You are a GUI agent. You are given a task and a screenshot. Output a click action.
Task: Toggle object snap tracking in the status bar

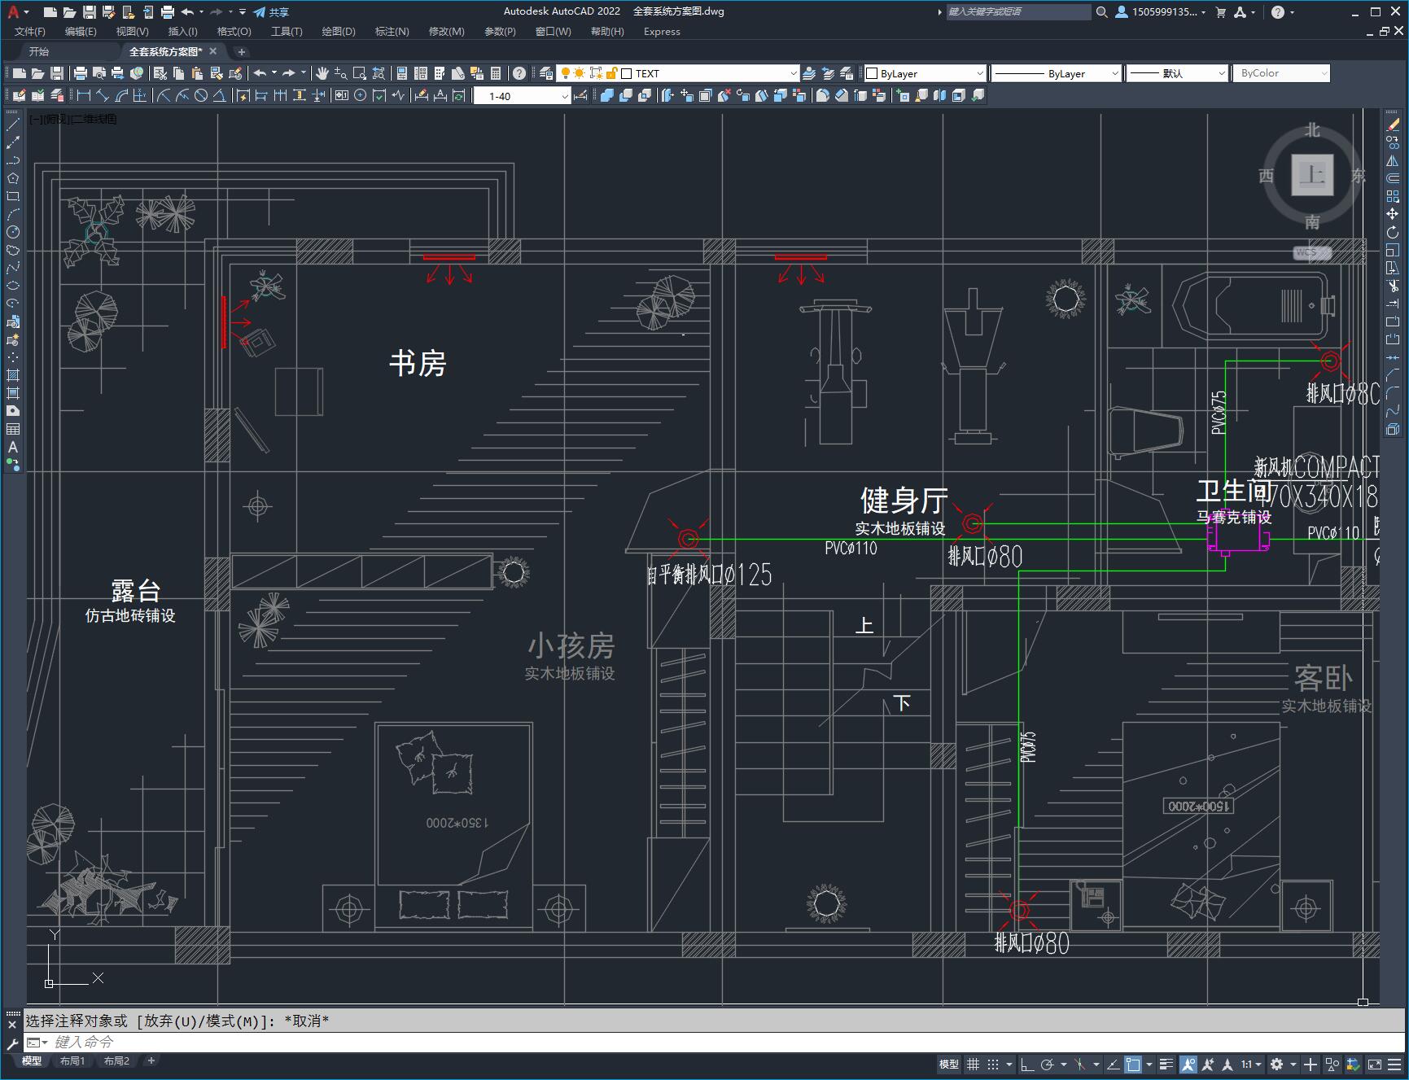coord(1113,1064)
